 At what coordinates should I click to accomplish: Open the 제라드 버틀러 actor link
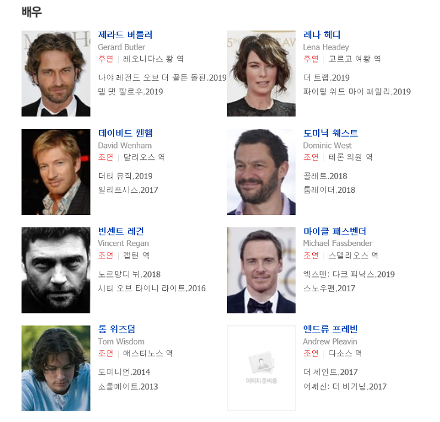click(125, 35)
